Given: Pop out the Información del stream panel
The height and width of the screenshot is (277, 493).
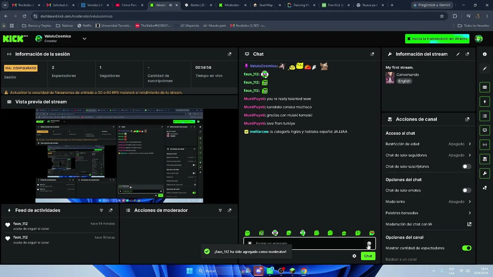Looking at the screenshot, I should (467, 54).
